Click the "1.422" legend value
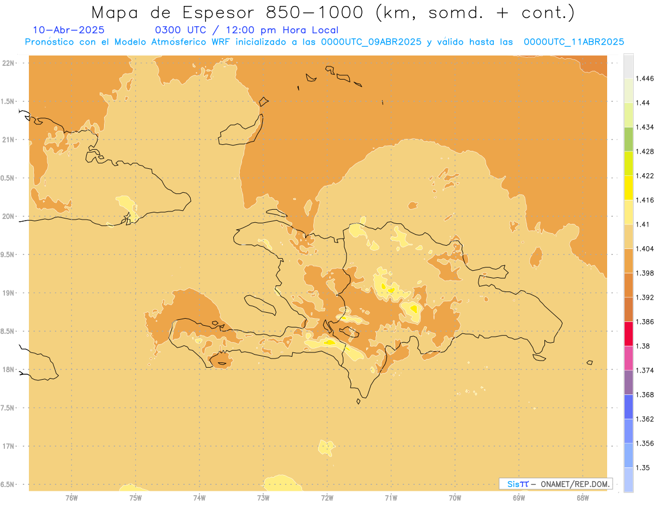 coord(645,175)
